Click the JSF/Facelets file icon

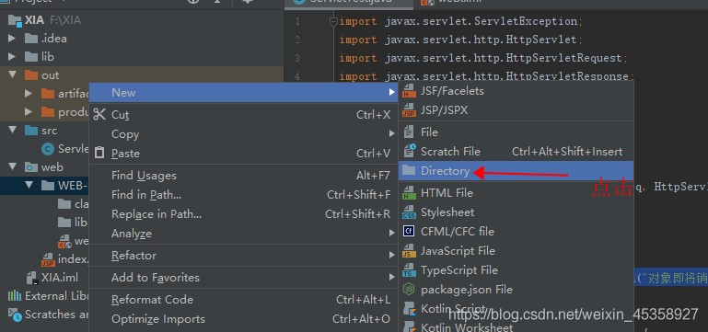(409, 91)
